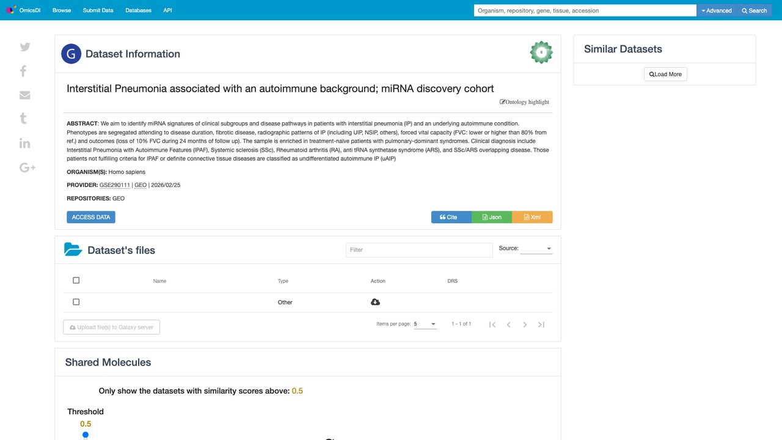The image size is (782, 440).
Task: Share dataset on Tumblr
Action: coord(23,119)
